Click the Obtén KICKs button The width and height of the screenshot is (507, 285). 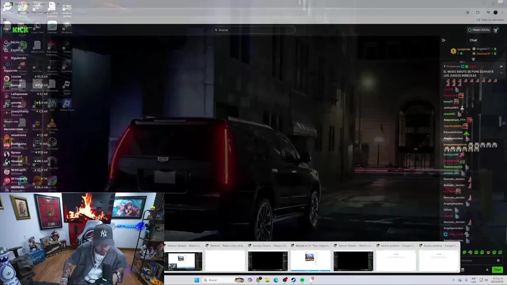click(479, 30)
